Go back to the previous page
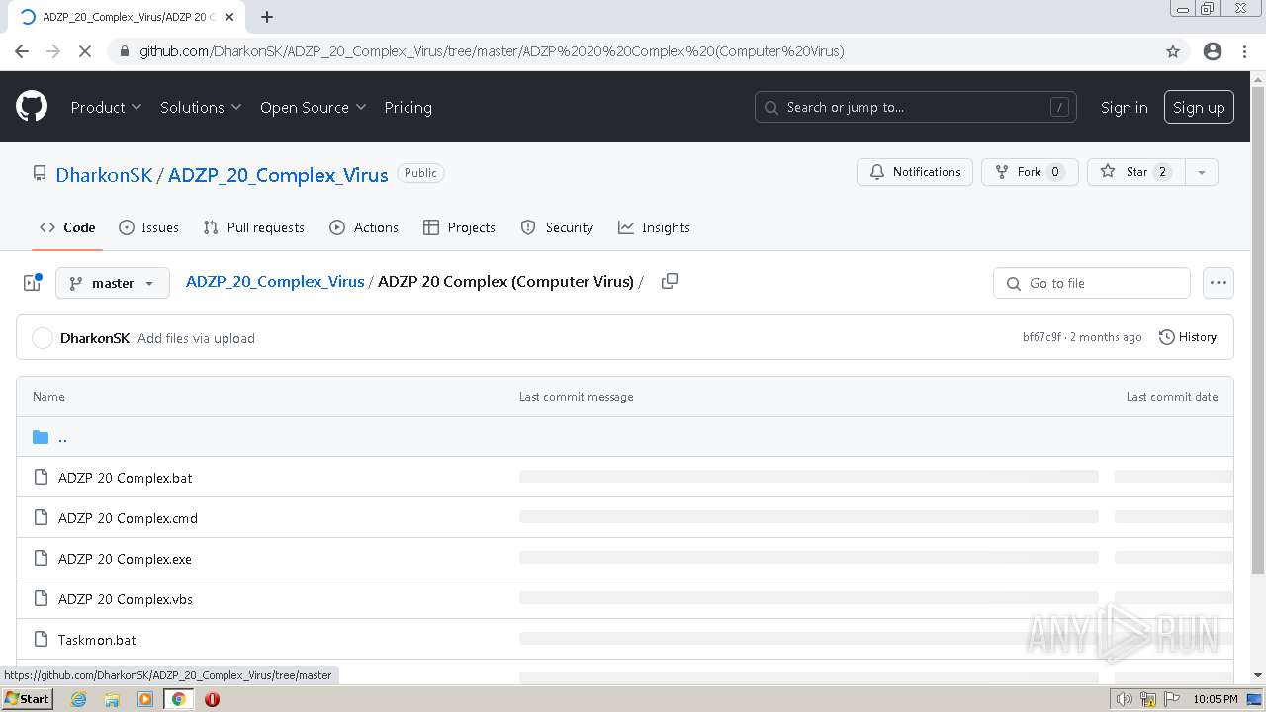1266x712 pixels. pos(22,51)
